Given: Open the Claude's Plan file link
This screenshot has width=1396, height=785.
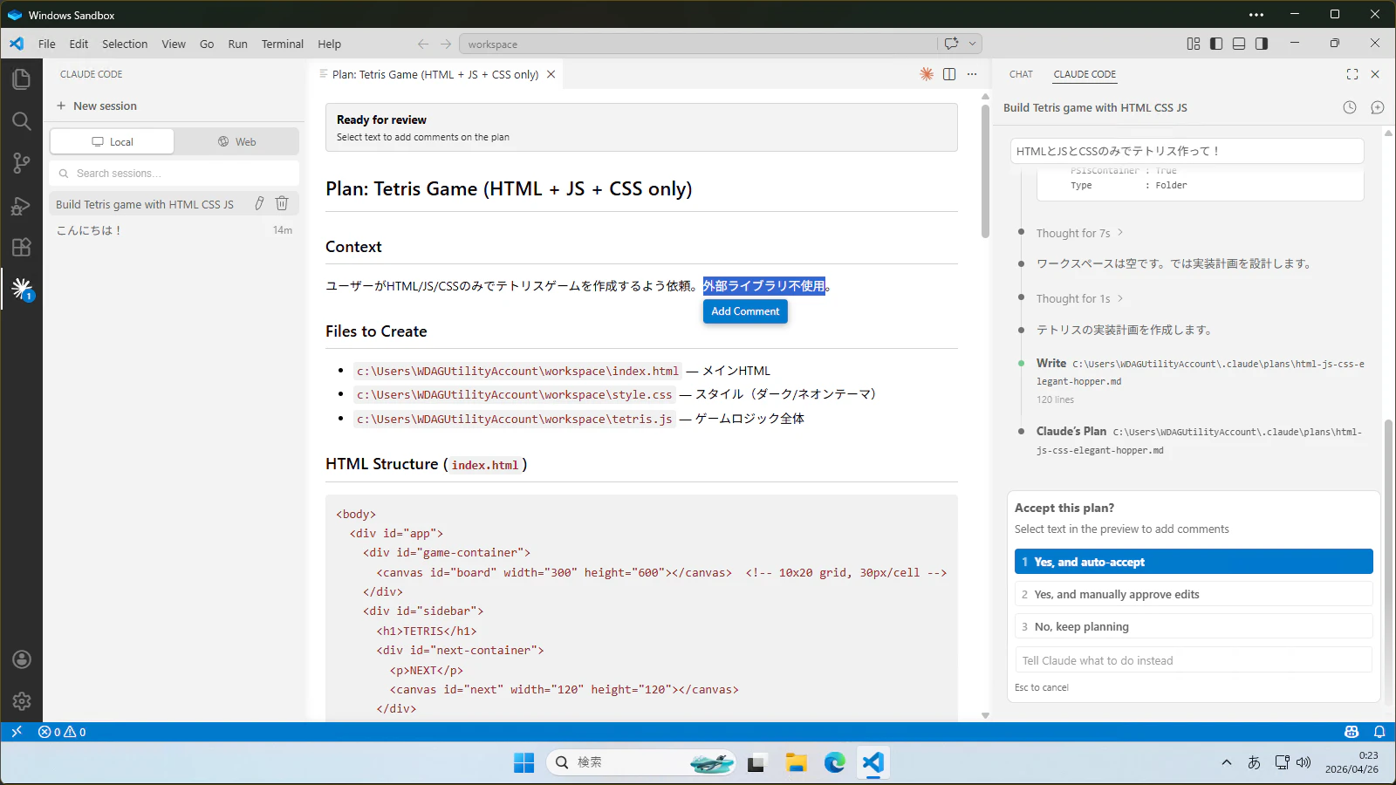Looking at the screenshot, I should coord(1199,440).
